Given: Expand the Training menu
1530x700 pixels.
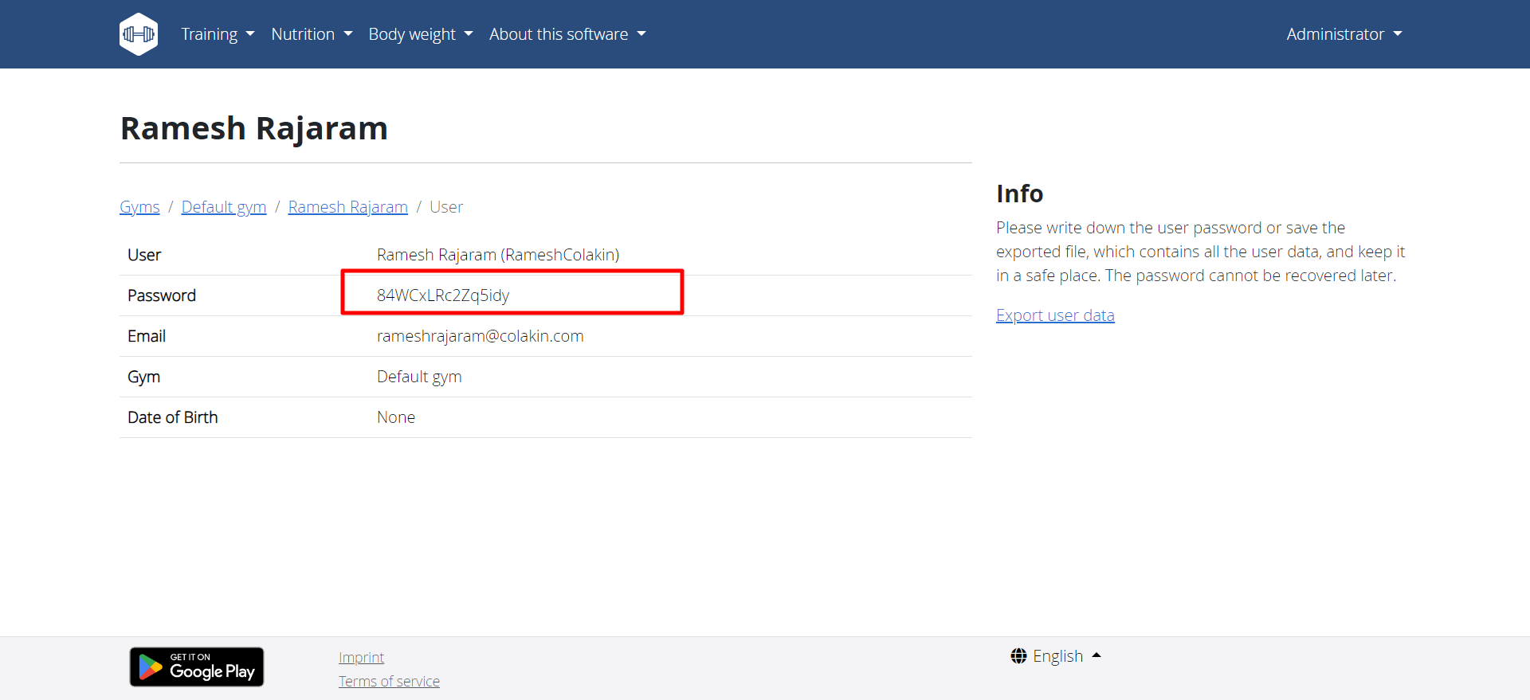Looking at the screenshot, I should pos(217,34).
